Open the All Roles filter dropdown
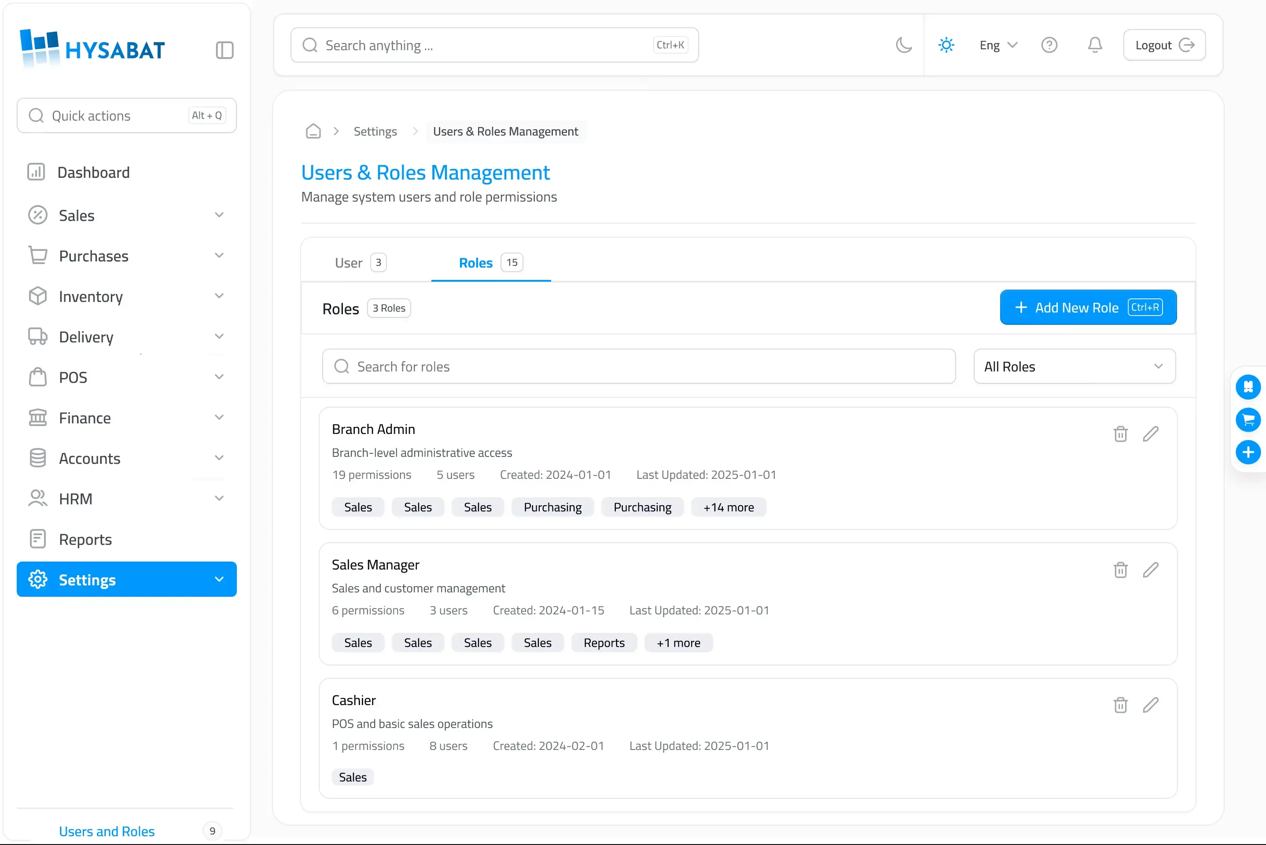Viewport: 1266px width, 845px height. [x=1074, y=367]
